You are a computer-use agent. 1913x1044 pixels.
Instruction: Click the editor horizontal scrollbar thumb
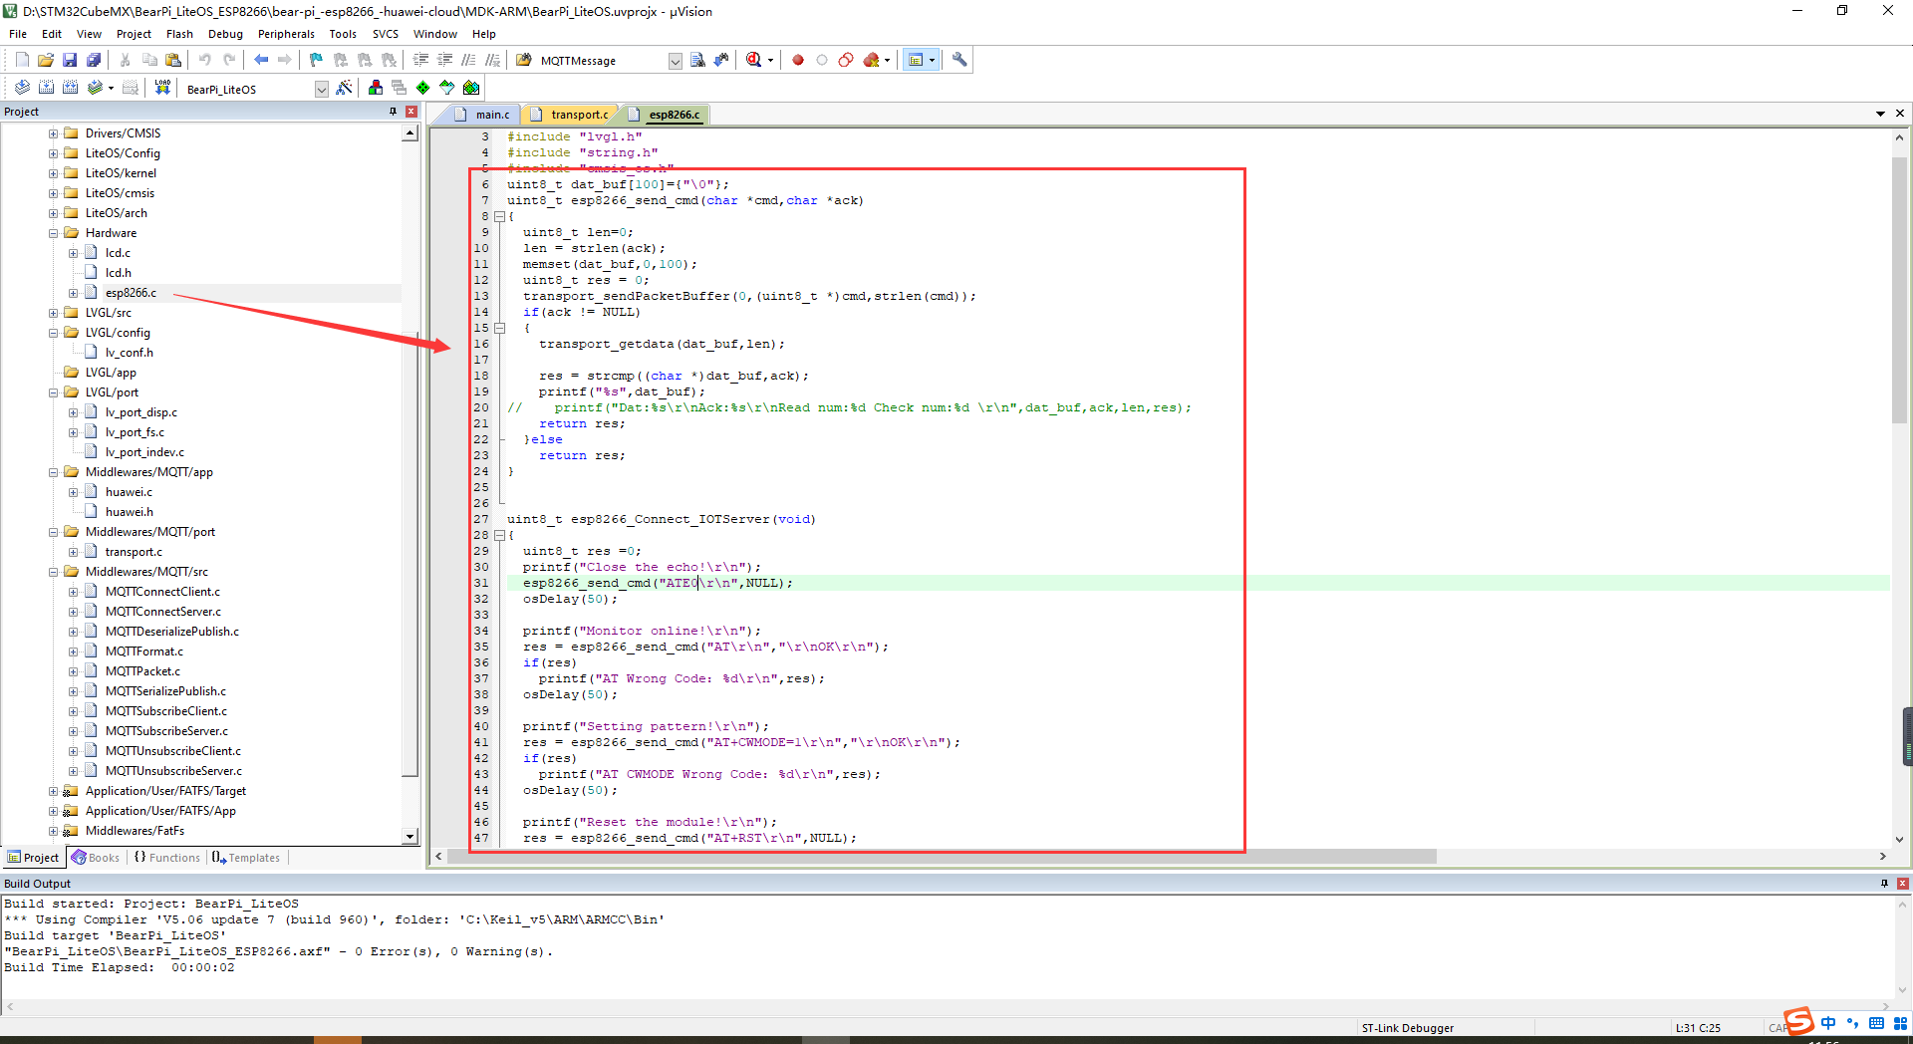[942, 857]
